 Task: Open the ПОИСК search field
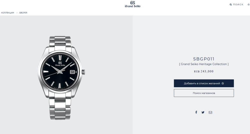(x=238, y=4)
